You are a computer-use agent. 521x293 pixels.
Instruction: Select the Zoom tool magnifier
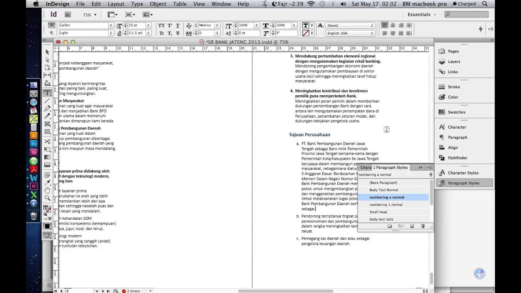tap(47, 198)
